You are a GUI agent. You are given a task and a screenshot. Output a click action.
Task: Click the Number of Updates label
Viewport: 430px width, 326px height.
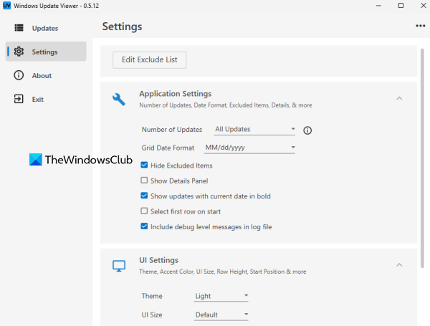click(x=172, y=130)
